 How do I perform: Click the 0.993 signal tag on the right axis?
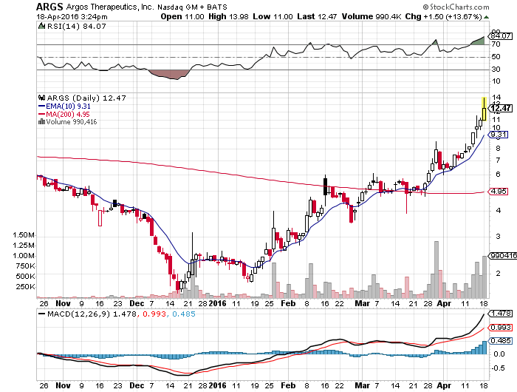pos(501,327)
